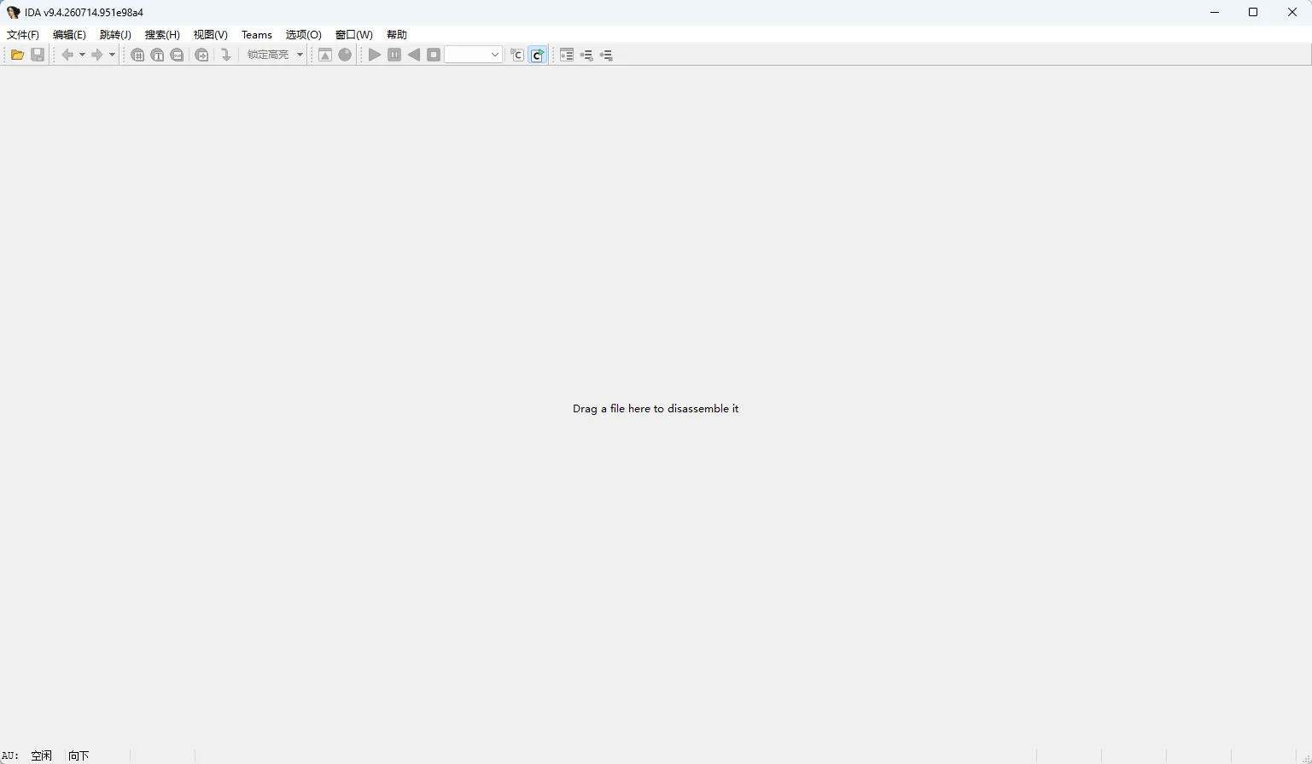
Task: Click the boxed up-triangle toolbar icon
Action: pyautogui.click(x=325, y=55)
